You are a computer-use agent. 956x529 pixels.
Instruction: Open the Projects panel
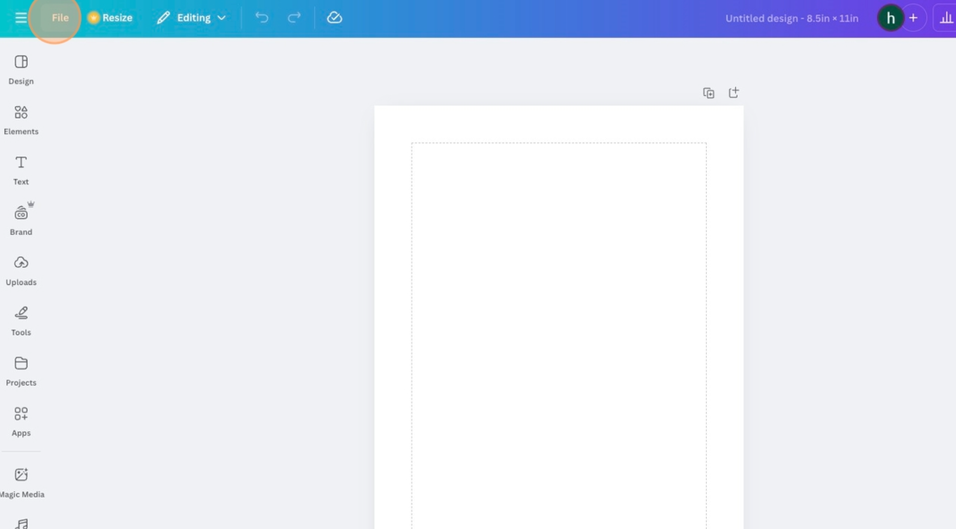tap(21, 370)
